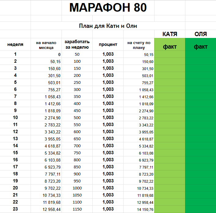
Task: Click planned balance 9 702,22 in week 19
Action: click(139, 181)
